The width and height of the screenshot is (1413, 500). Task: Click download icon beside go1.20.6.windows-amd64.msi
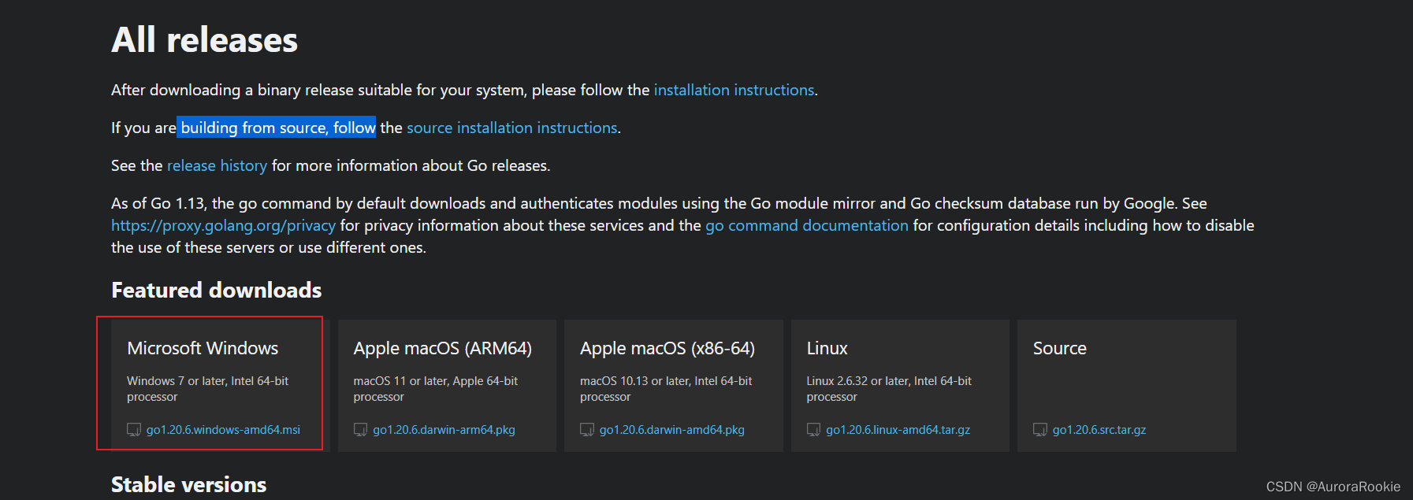pyautogui.click(x=134, y=430)
